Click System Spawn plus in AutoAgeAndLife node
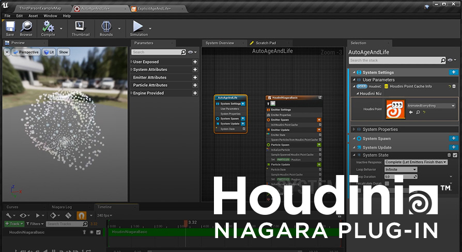This screenshot has width=462, height=252. point(243,119)
